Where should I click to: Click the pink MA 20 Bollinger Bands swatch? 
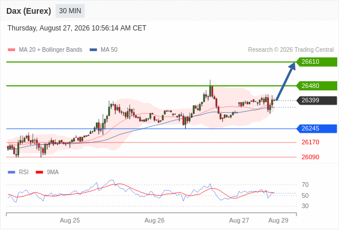point(11,50)
